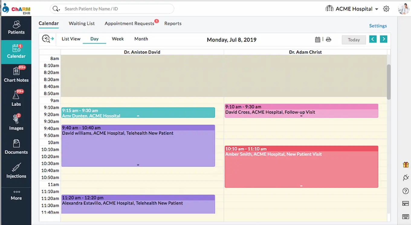Click the calendar vertical scrollbar
Screen dimensions: 411x225
pos(389,81)
